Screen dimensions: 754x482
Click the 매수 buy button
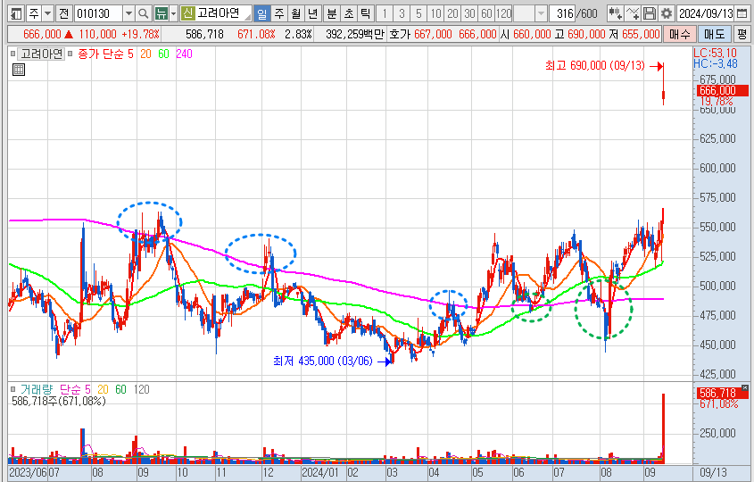coord(679,34)
